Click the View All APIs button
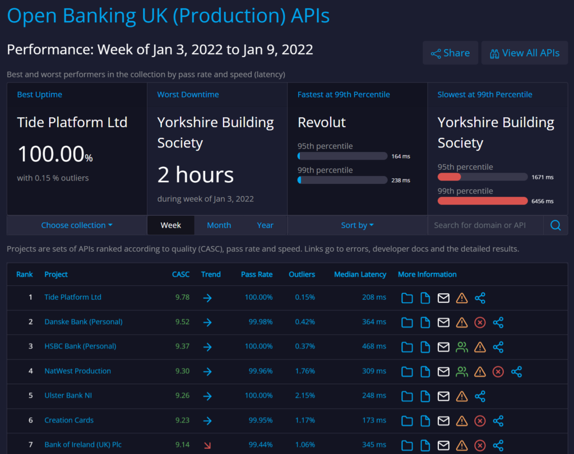 click(x=524, y=52)
